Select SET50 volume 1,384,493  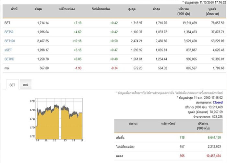click(190, 32)
